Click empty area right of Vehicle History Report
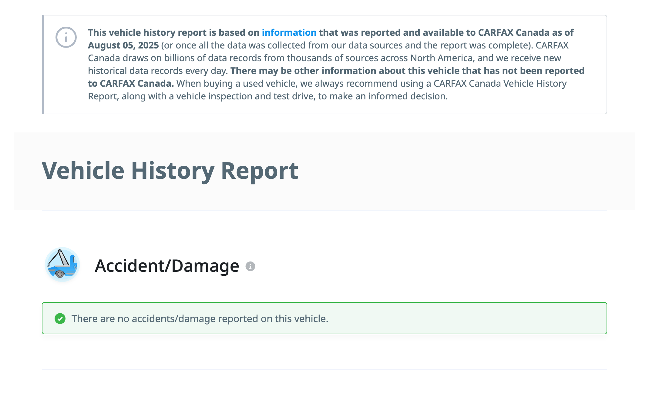Image resolution: width=649 pixels, height=403 pixels. tap(455, 171)
